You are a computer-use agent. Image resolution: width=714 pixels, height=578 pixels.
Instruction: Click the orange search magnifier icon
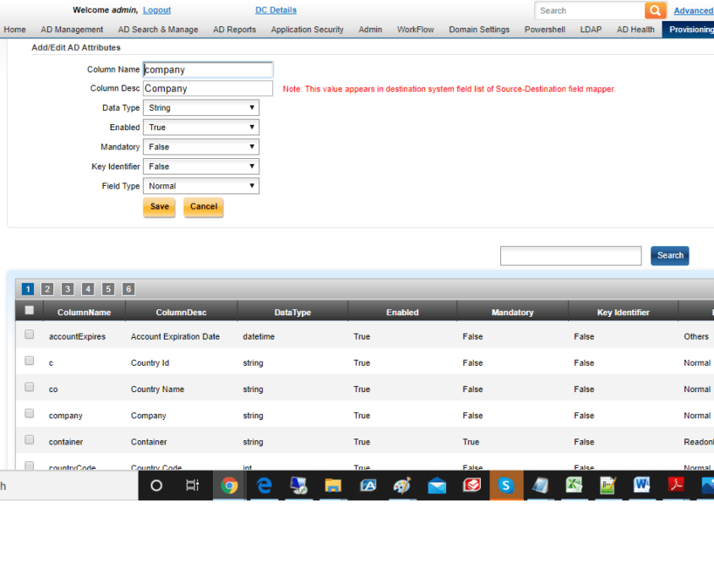pyautogui.click(x=655, y=10)
